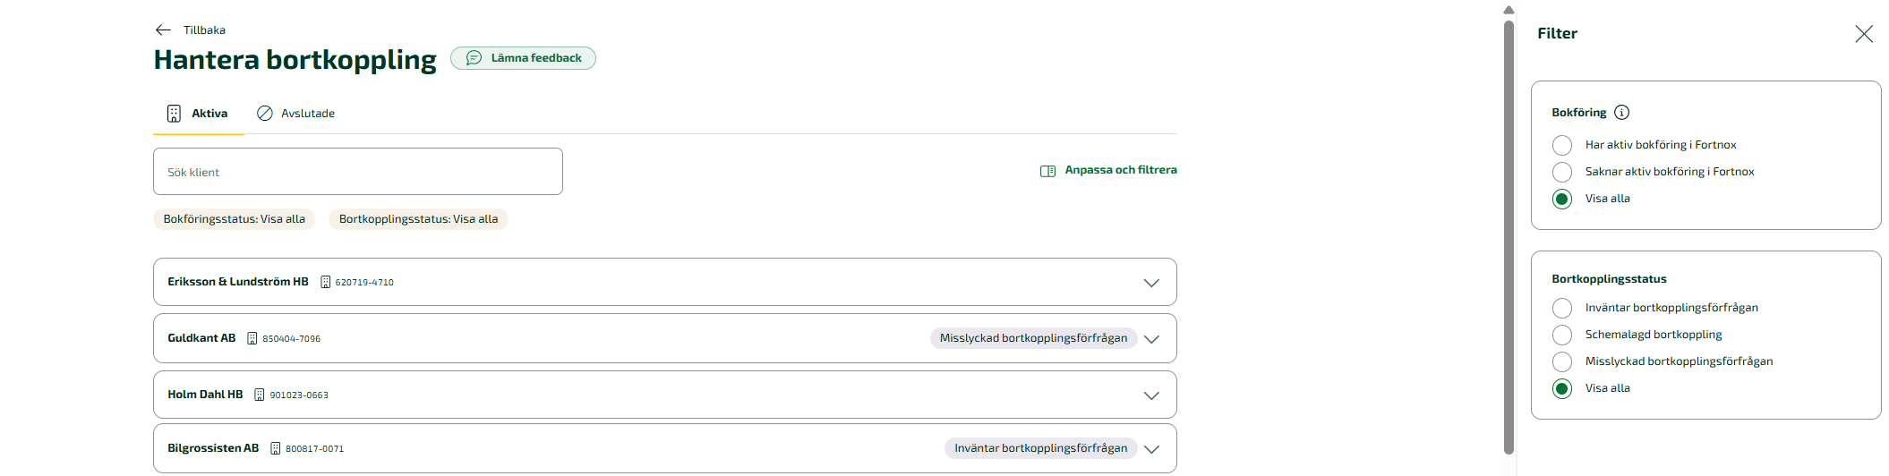
Task: Expand the Bilgrossisten AB row chevron
Action: (x=1151, y=449)
